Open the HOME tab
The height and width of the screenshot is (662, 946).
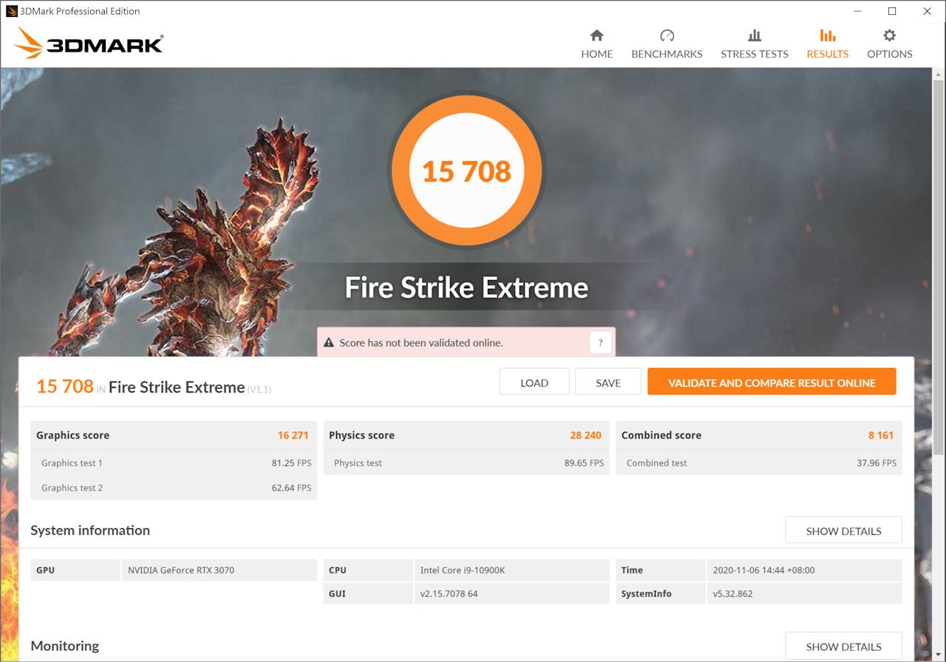coord(596,44)
